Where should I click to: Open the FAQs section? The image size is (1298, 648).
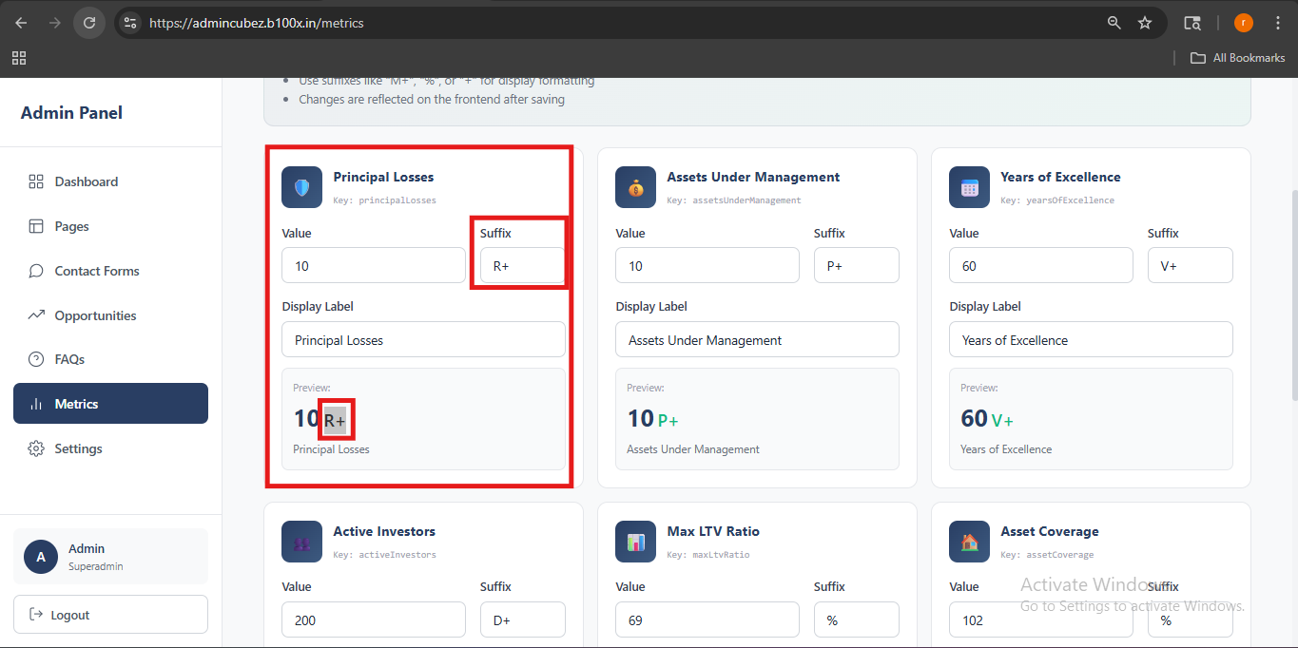[110, 359]
